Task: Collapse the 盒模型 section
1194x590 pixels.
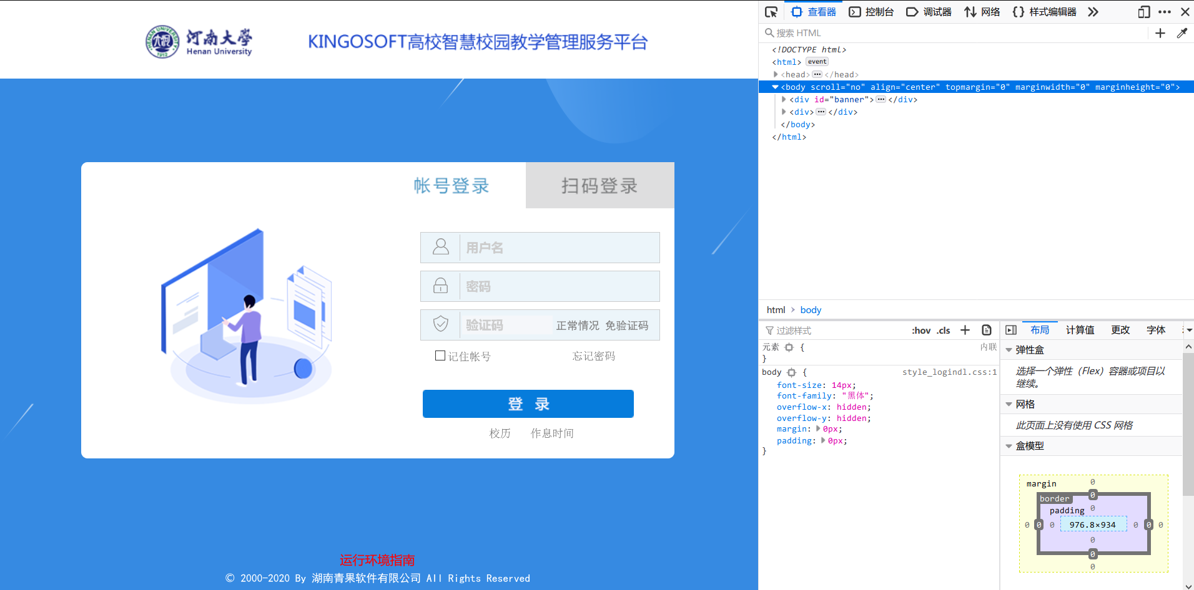Action: pos(1009,445)
